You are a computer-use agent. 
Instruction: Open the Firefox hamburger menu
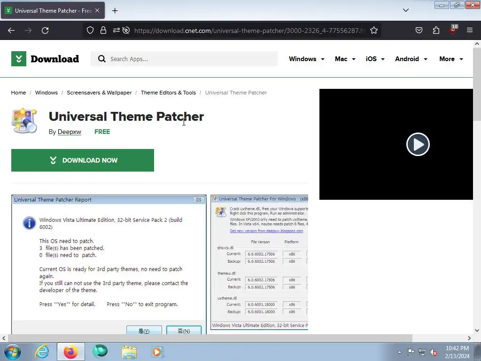470,30
